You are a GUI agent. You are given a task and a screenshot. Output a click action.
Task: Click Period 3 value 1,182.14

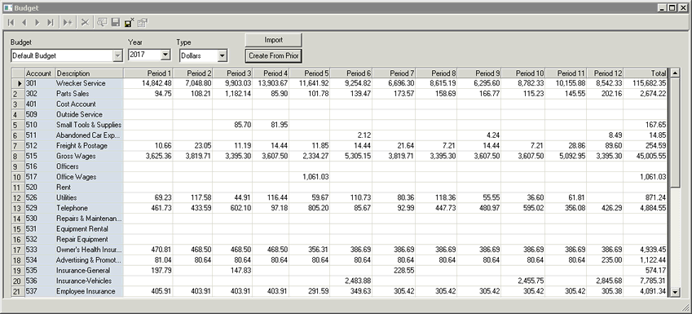click(232, 94)
